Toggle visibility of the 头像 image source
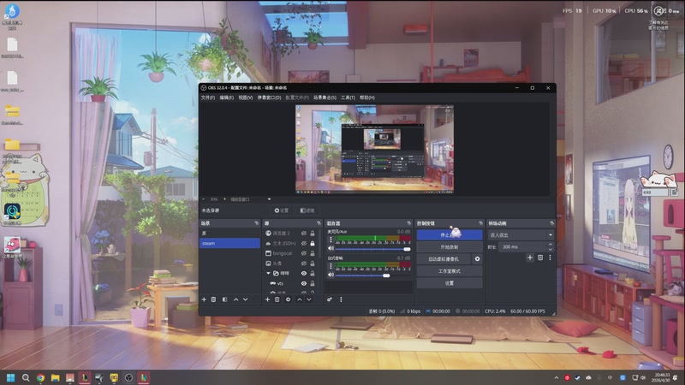This screenshot has height=385, width=685. pos(304,264)
